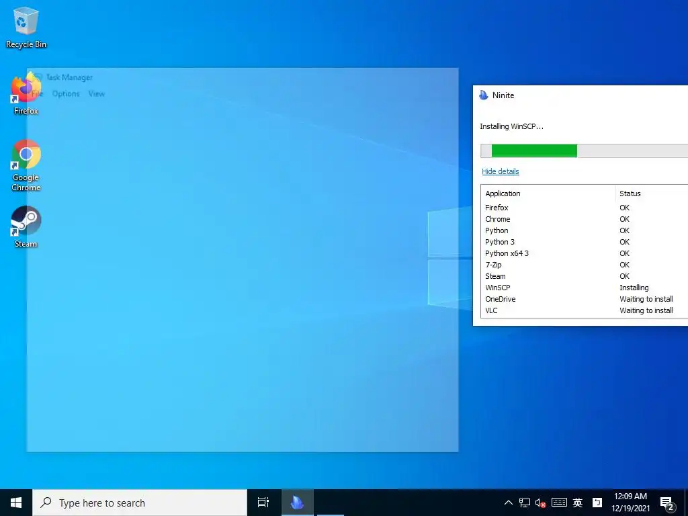Click the IME mode tray icon

pos(597,503)
